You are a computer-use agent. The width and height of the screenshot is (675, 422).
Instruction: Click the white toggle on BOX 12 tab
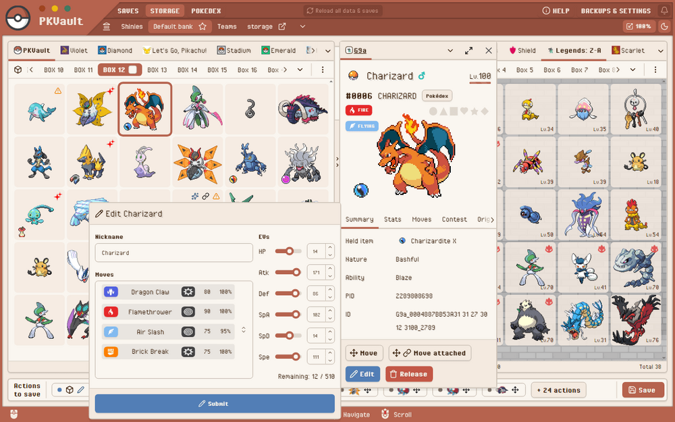132,70
